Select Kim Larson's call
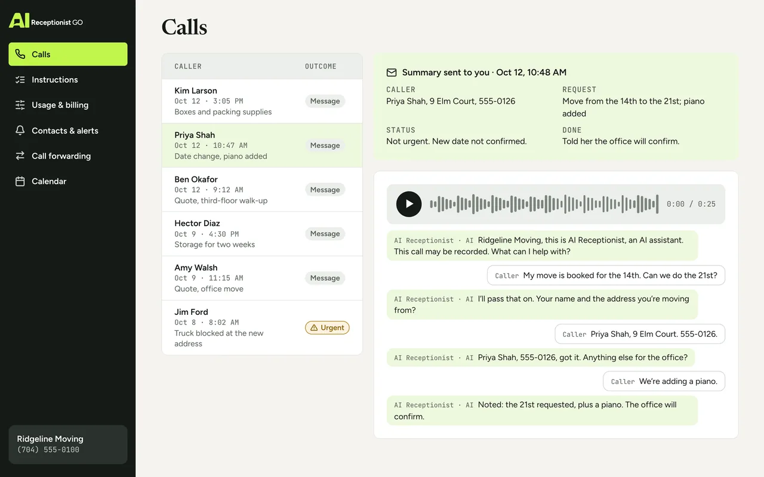This screenshot has height=477, width=764. click(262, 101)
